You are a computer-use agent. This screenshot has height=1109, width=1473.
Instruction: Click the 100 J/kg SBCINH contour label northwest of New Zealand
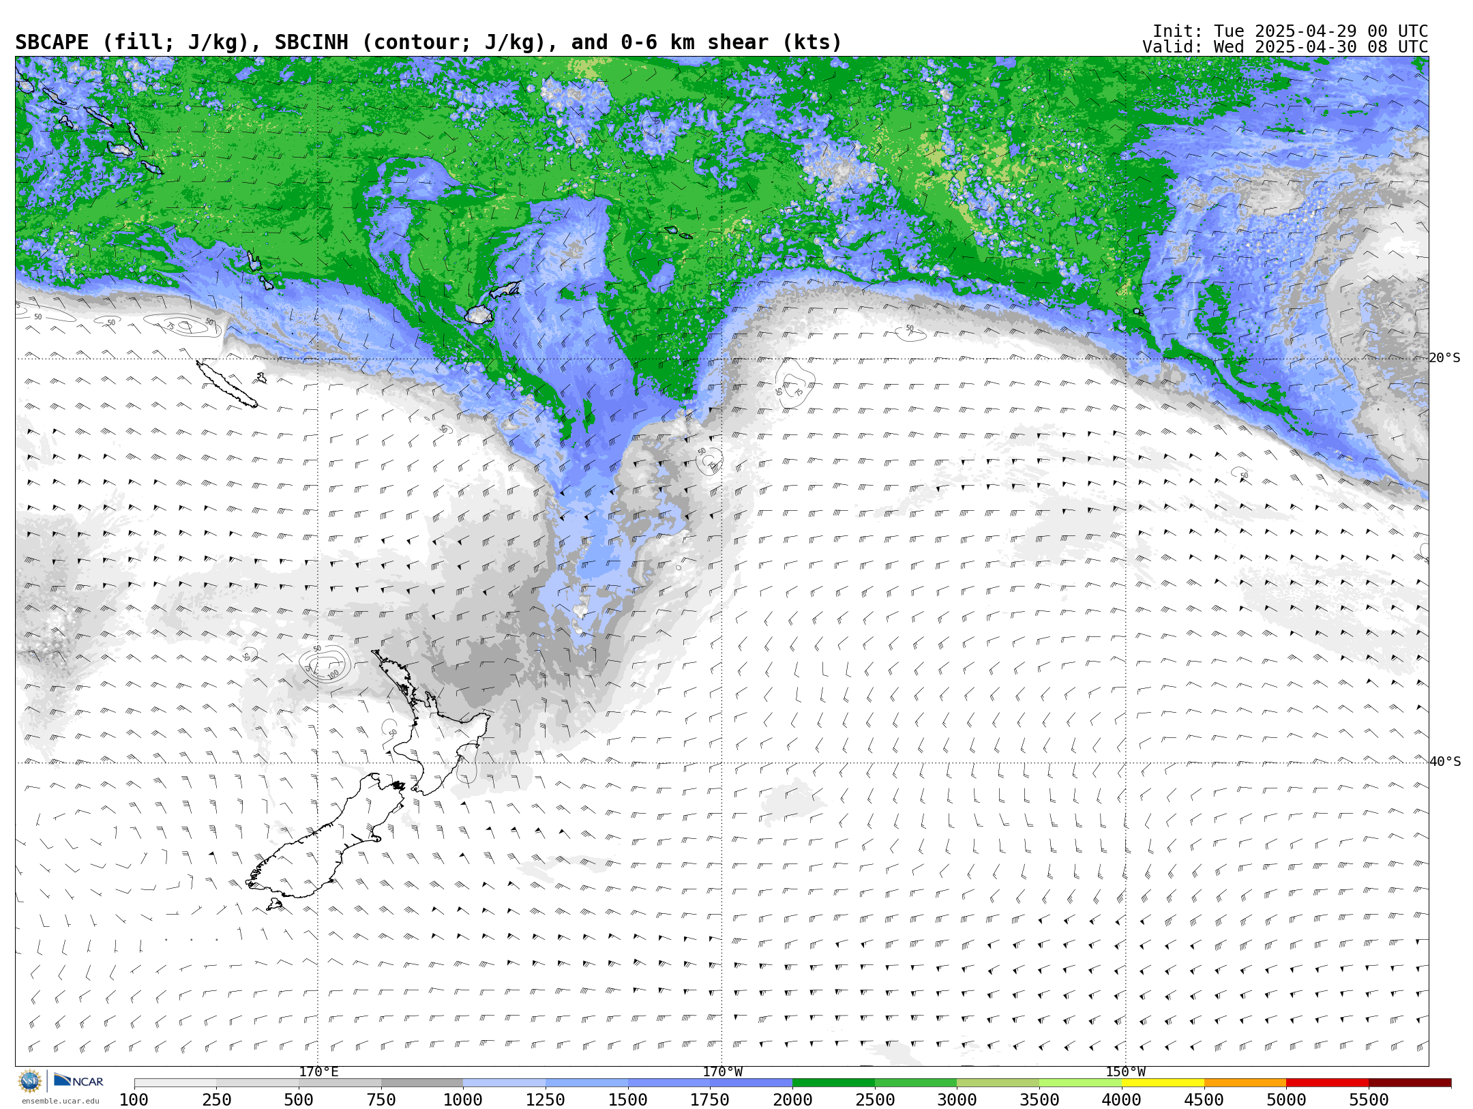point(333,675)
